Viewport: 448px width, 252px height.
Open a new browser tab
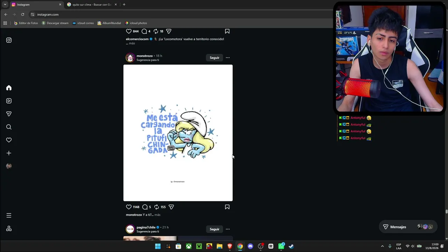(x=124, y=5)
